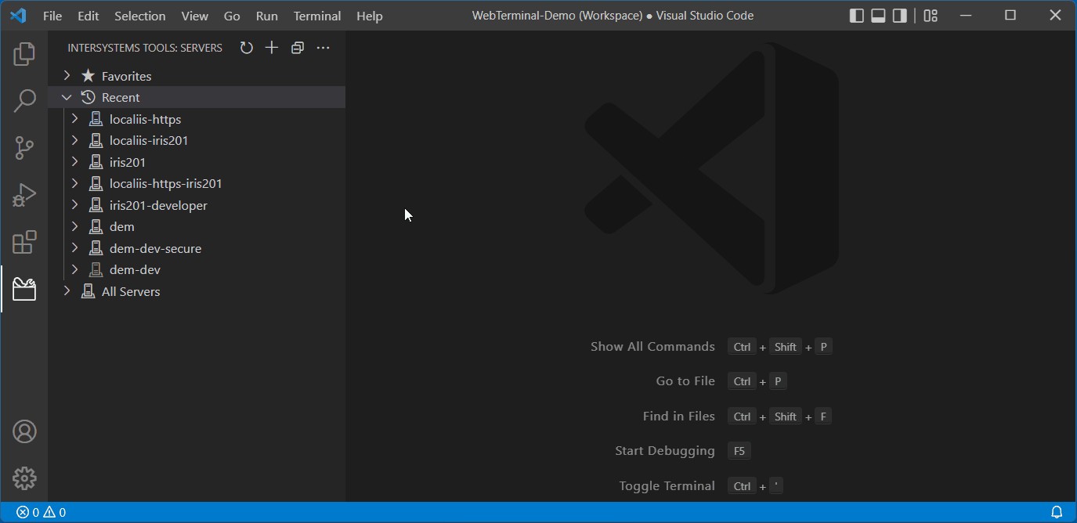Open the Source Control view

[24, 148]
